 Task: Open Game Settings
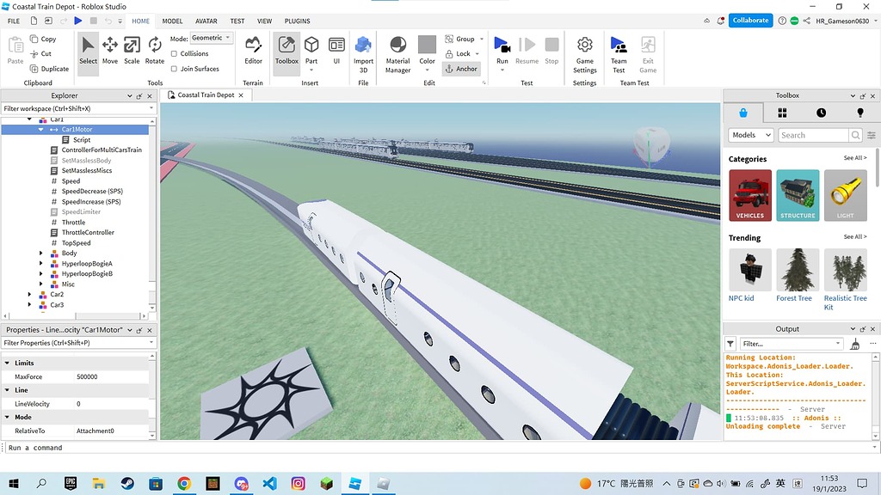tap(585, 54)
